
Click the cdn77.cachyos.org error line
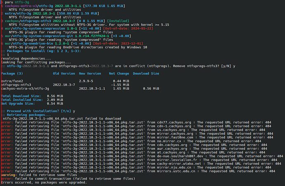point(136,122)
